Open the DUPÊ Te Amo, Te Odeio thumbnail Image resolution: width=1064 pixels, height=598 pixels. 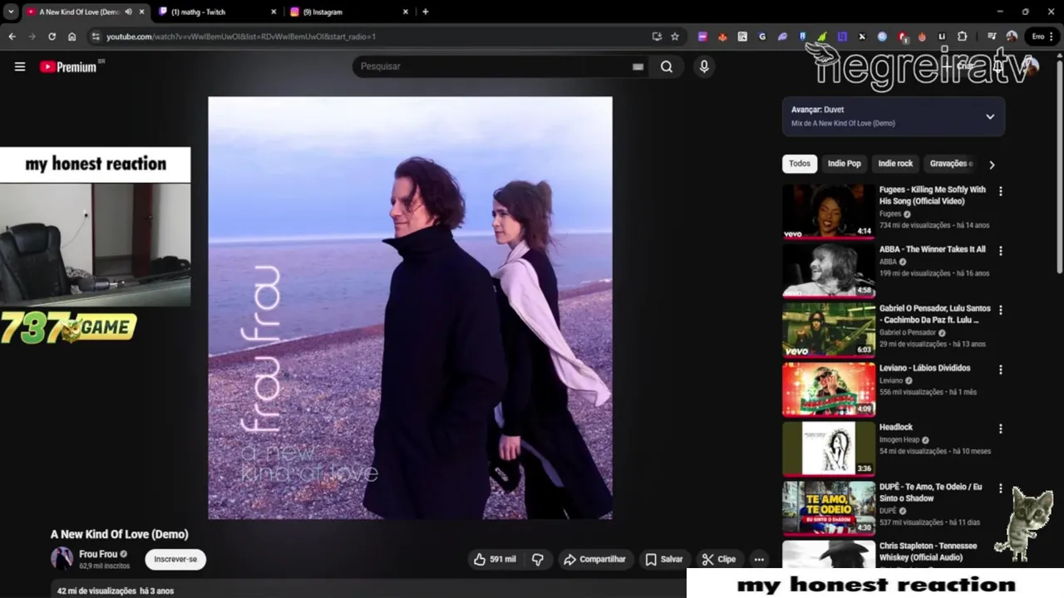point(829,507)
